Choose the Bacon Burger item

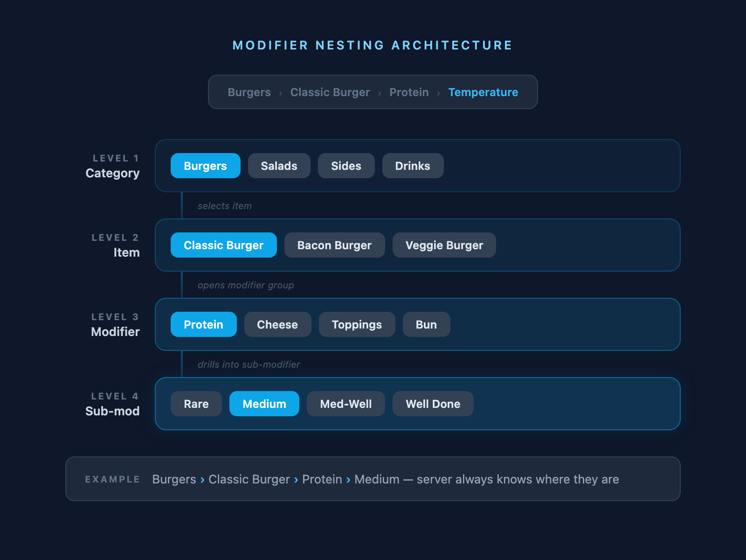tap(334, 245)
